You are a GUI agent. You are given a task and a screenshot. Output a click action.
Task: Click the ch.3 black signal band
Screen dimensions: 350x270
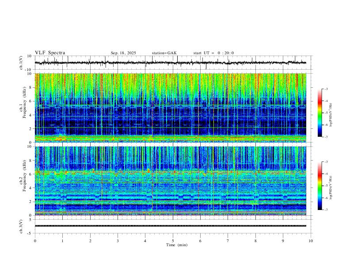(x=171, y=226)
